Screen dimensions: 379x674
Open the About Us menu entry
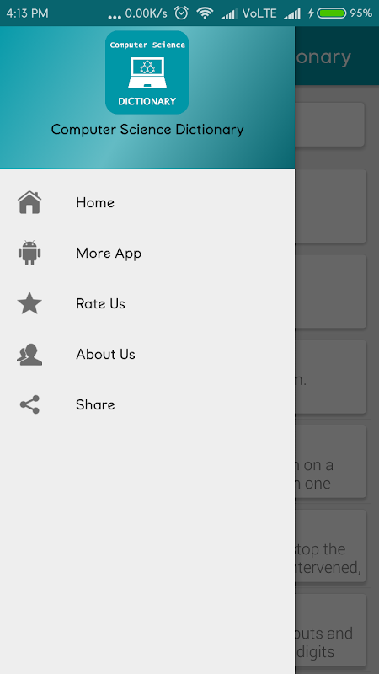click(x=147, y=354)
